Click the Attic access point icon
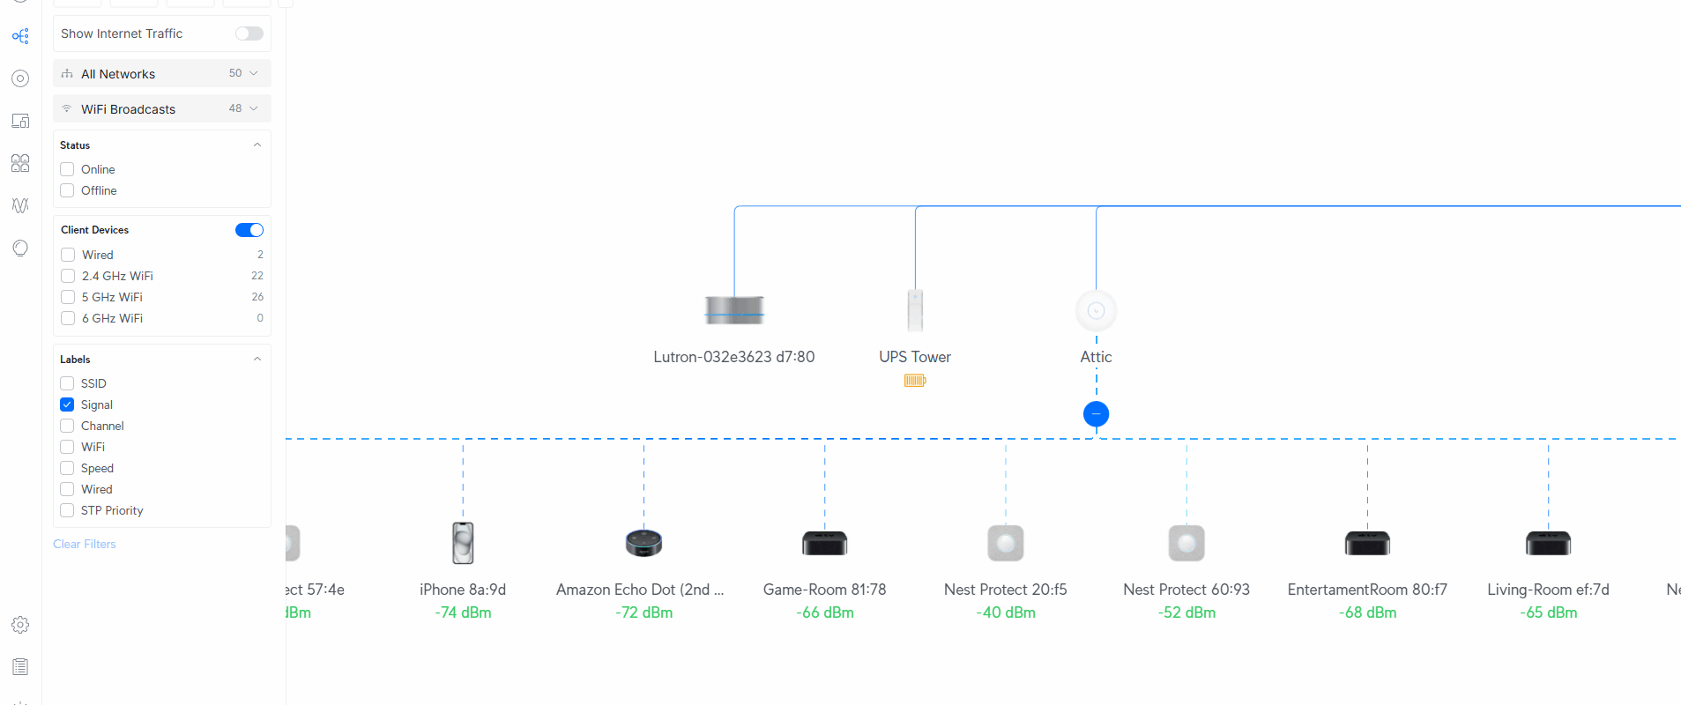The image size is (1681, 705). tap(1096, 310)
